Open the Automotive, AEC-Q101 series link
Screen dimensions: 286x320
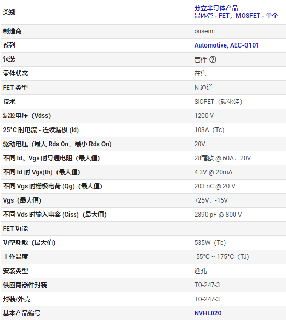226,45
